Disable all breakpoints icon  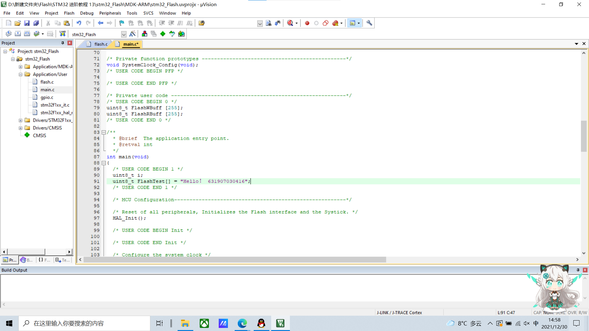click(x=325, y=23)
